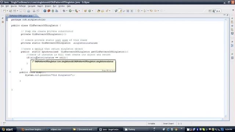Open the Source menu

pos(14,6)
